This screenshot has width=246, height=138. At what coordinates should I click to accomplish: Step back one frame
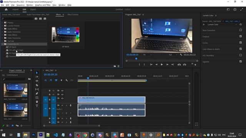pos(156,64)
